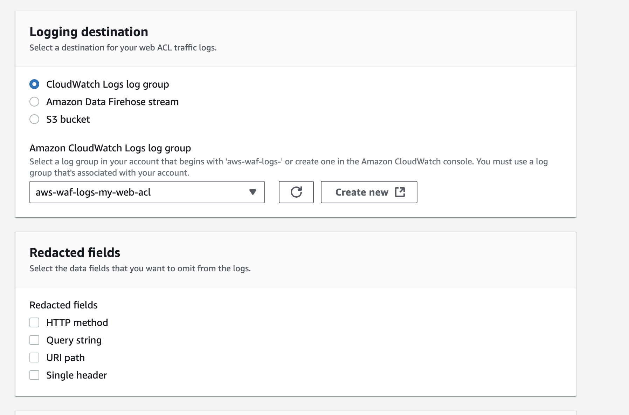Click the 'Amazon Data Firehose stream' option label
This screenshot has height=415, width=629.
tap(112, 102)
